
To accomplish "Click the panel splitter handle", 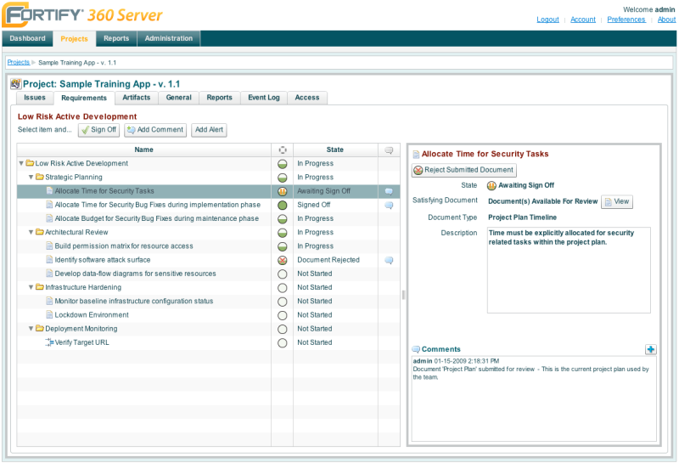I will [403, 294].
